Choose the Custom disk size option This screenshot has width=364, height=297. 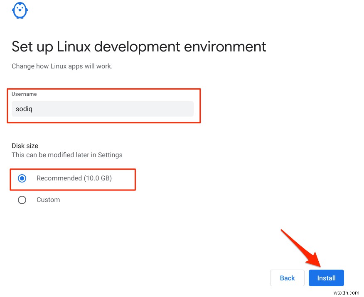[x=22, y=200]
